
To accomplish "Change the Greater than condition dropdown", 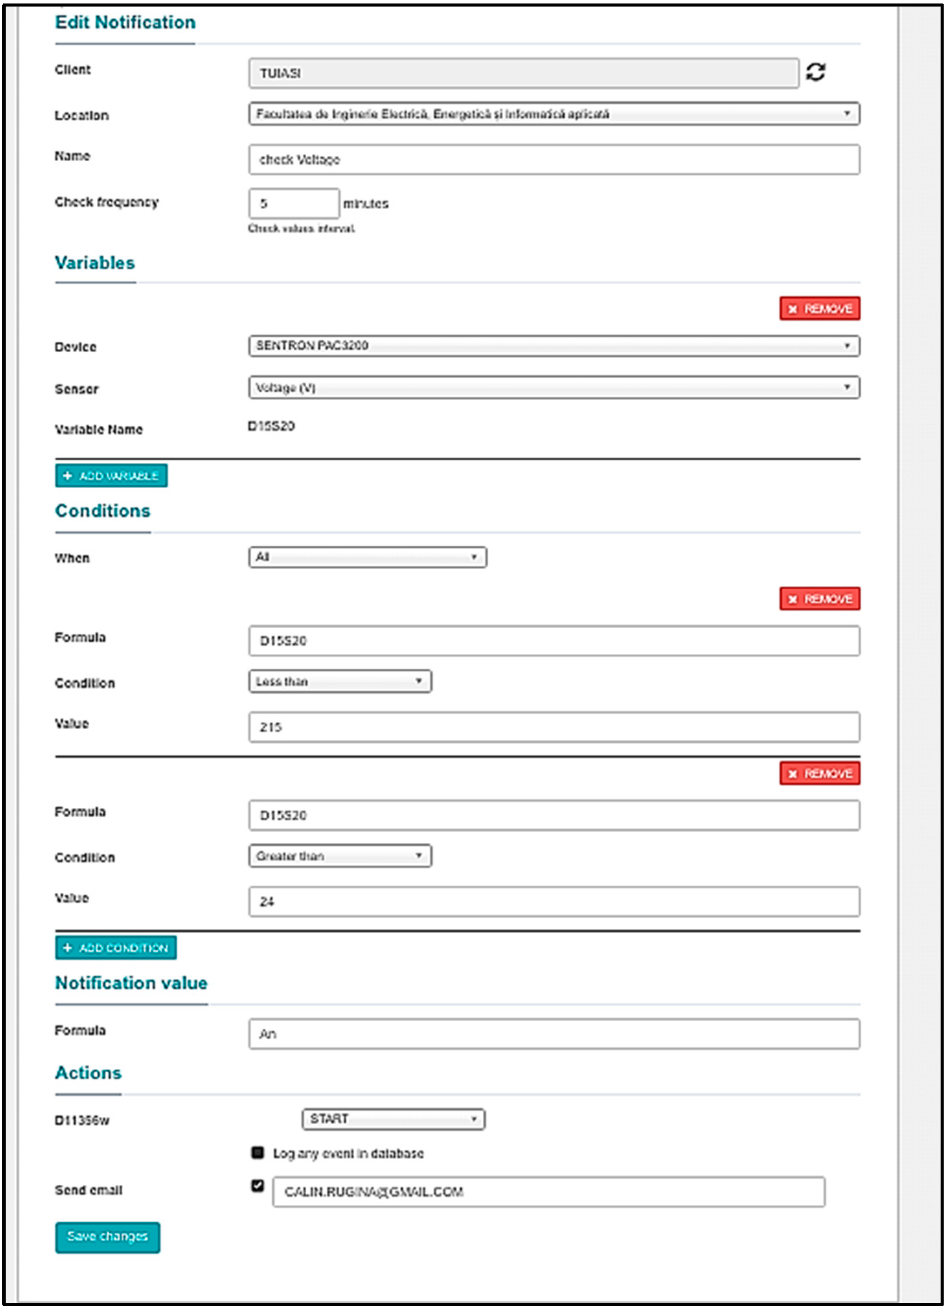I will pos(340,856).
